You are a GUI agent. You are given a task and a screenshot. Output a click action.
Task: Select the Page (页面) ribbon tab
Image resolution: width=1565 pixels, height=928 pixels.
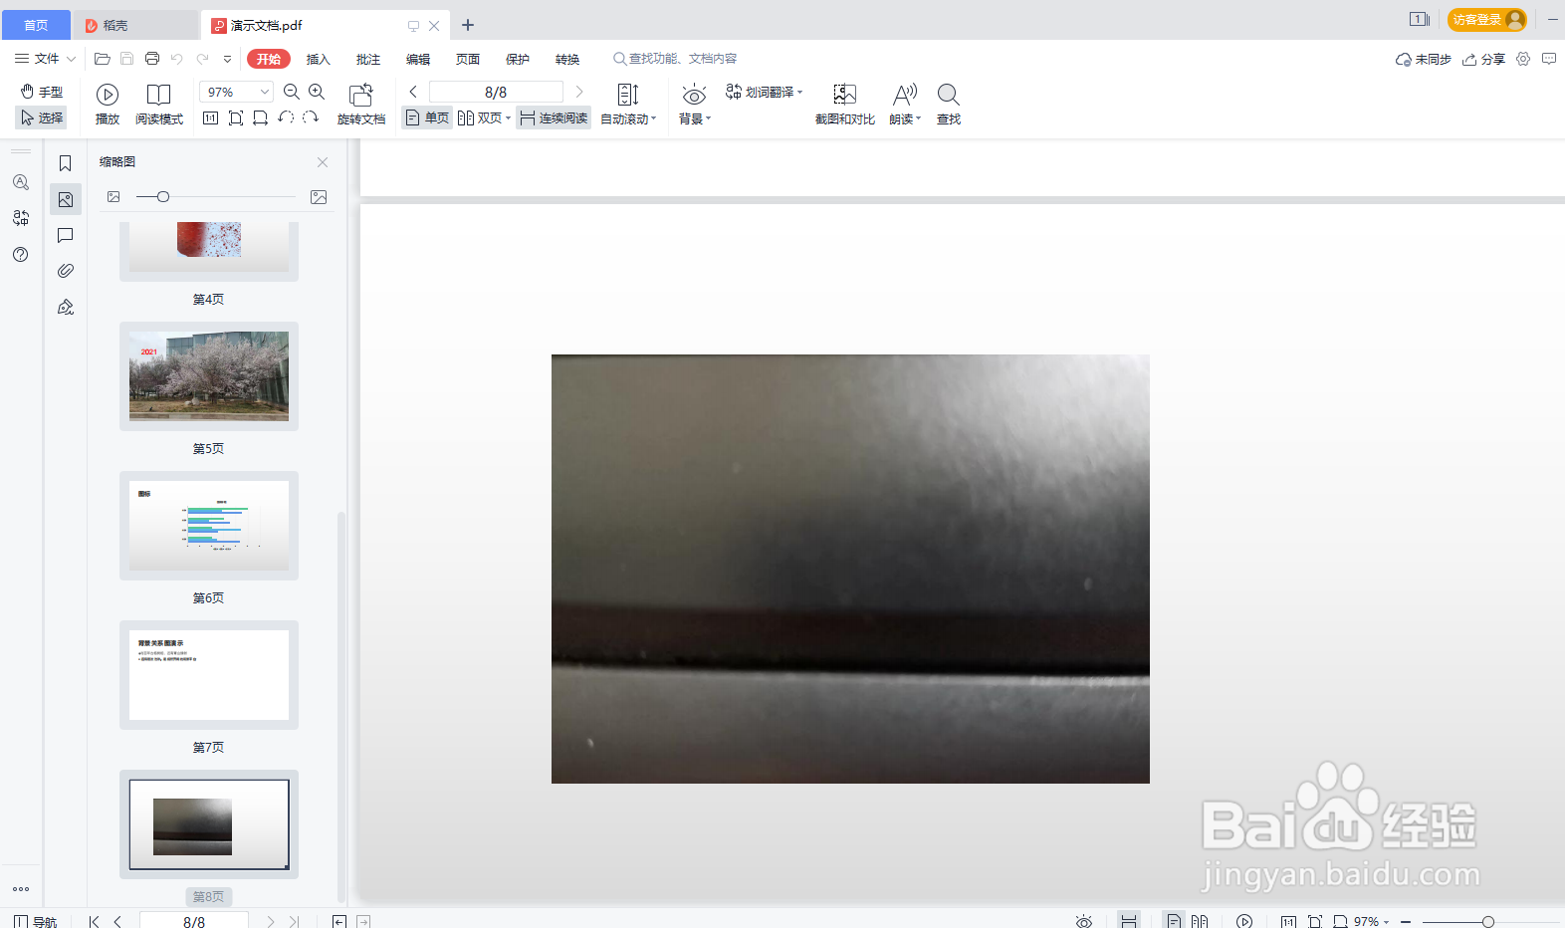(468, 59)
